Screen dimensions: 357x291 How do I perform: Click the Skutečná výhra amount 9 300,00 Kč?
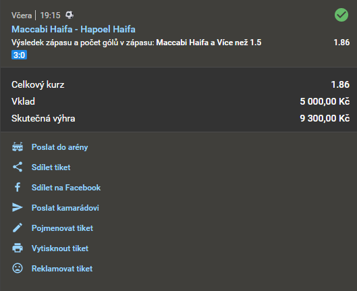click(x=325, y=118)
